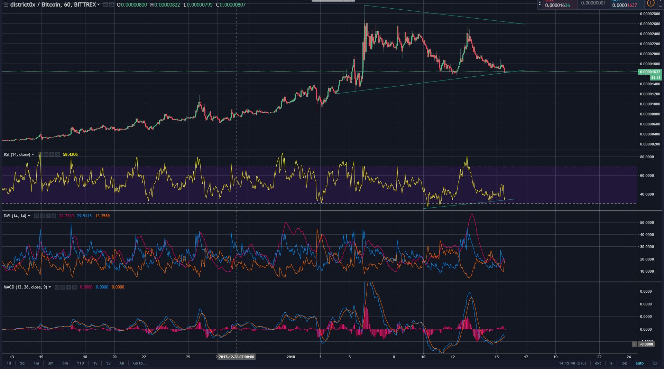
Task: Click the plus button on MACD price scale
Action: 635,344
